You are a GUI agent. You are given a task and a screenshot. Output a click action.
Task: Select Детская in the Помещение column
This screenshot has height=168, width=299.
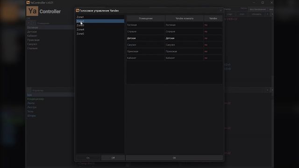tap(146, 38)
